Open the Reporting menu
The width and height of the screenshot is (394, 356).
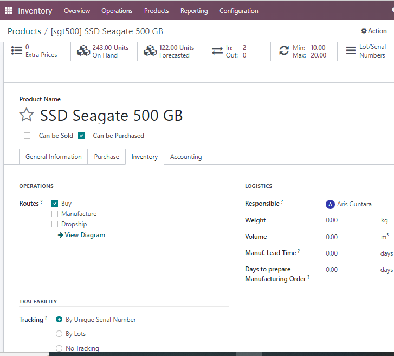click(x=194, y=11)
